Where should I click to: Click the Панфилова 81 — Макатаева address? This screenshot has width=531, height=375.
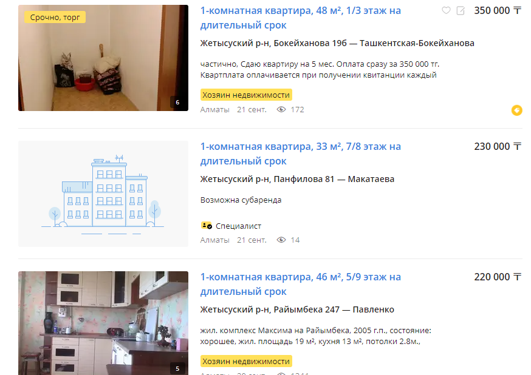pos(334,179)
